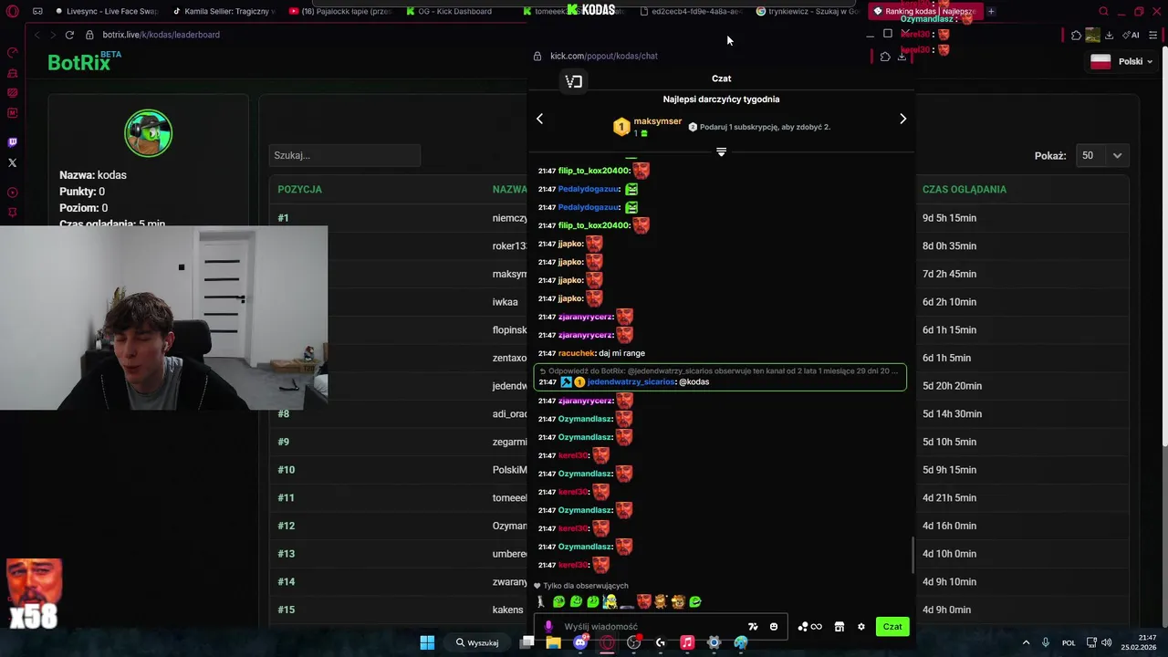1168x657 pixels.
Task: Switch to ed2cecb4 browser tab
Action: pos(691,12)
